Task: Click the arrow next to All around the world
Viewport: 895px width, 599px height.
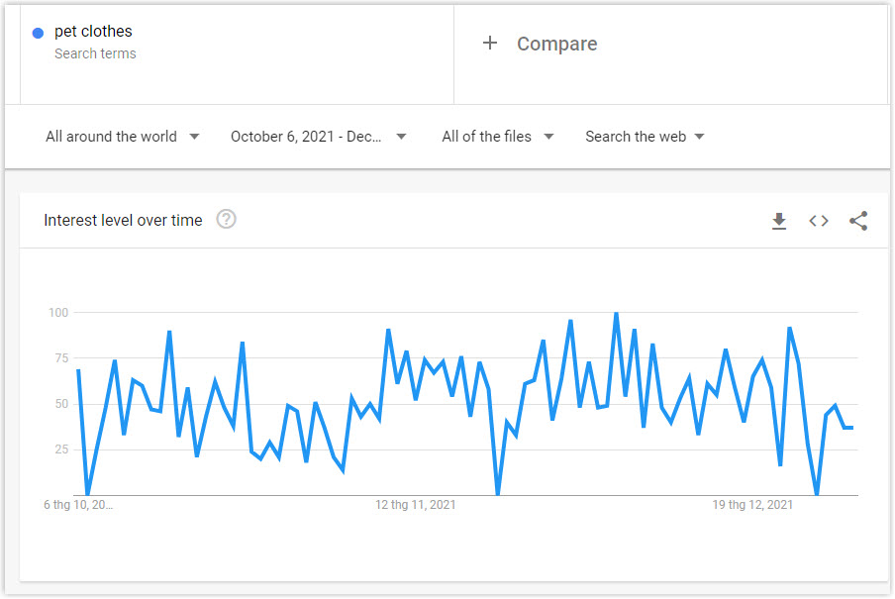Action: point(194,137)
